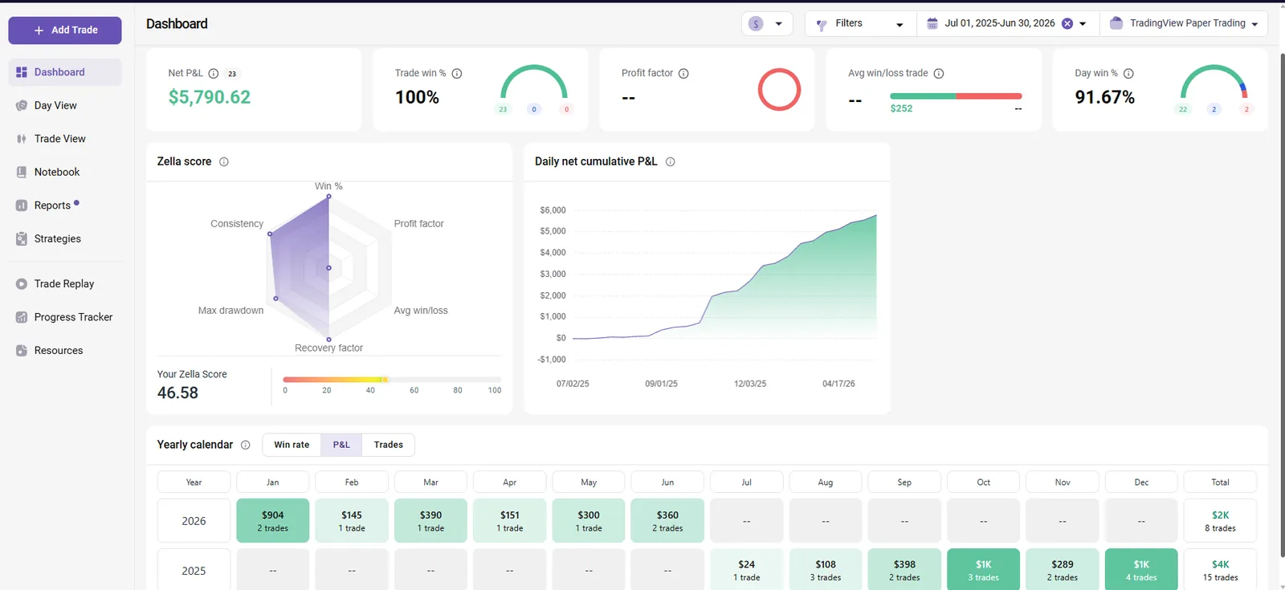Select Mar 2026 cell showing $390
Screen dimensions: 1285x590
pyautogui.click(x=430, y=521)
